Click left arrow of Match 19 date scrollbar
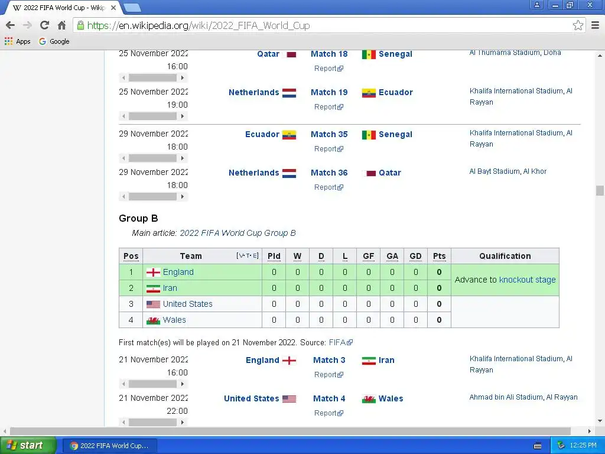This screenshot has width=605, height=454. (x=123, y=116)
